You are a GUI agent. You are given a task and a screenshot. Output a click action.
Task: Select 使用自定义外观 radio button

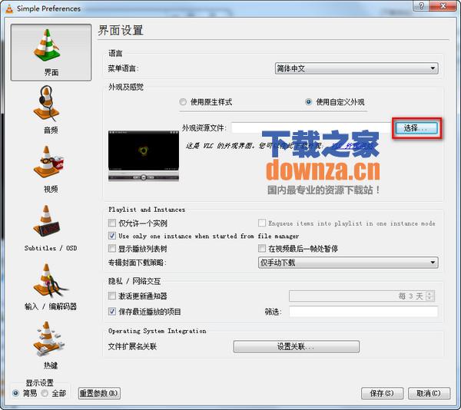pyautogui.click(x=308, y=102)
